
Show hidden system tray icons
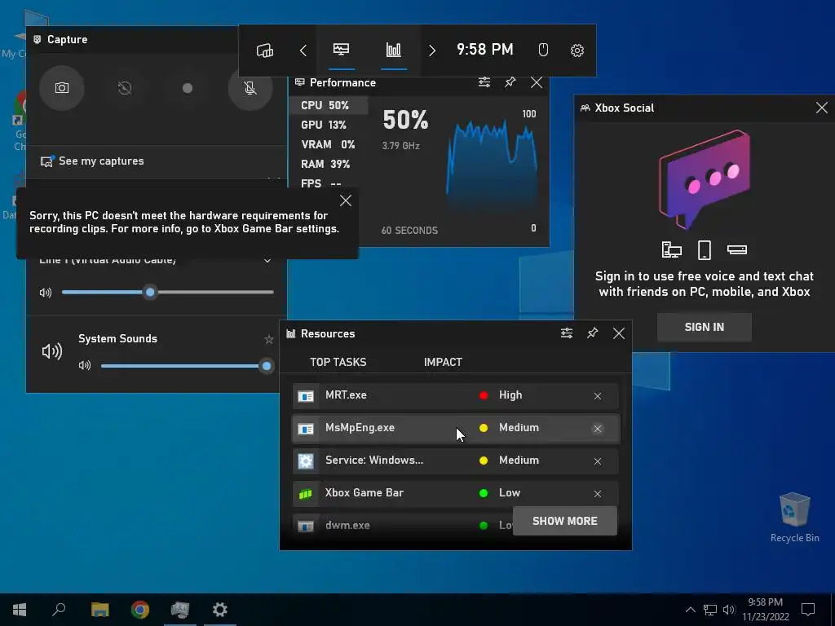pos(690,610)
